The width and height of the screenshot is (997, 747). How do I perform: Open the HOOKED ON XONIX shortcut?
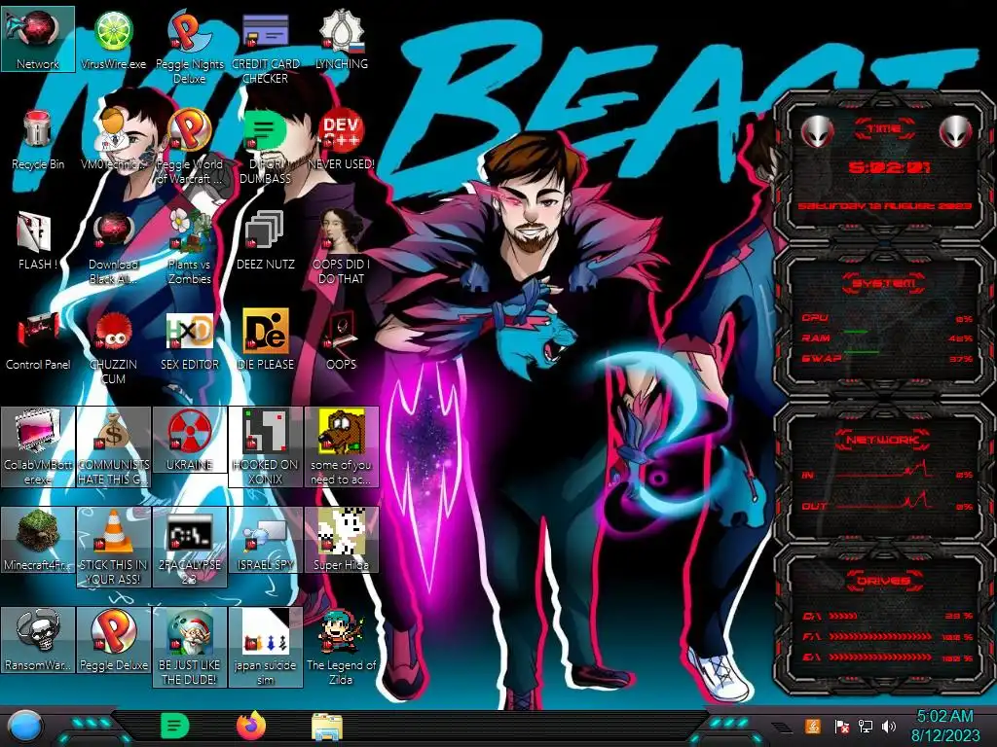pos(265,447)
